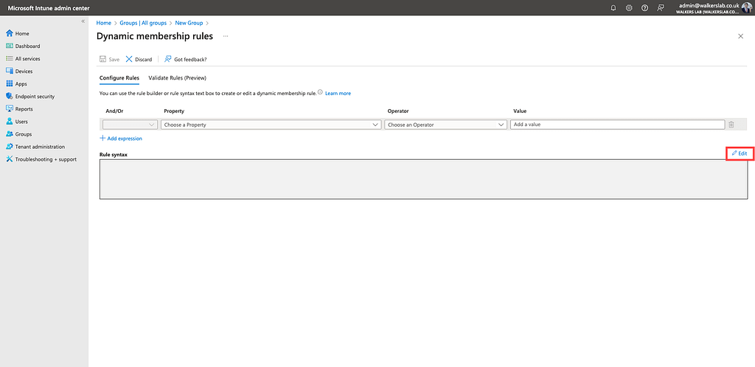Click Edit next to Rule syntax
This screenshot has height=367, width=755.
740,153
